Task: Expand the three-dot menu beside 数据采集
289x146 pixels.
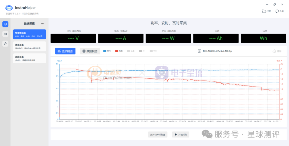Action: (x=43, y=24)
